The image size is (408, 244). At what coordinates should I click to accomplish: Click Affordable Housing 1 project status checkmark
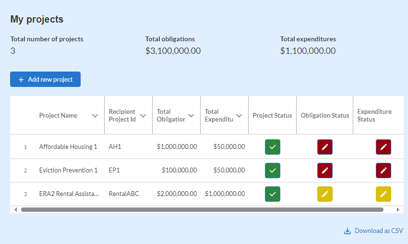(x=273, y=147)
